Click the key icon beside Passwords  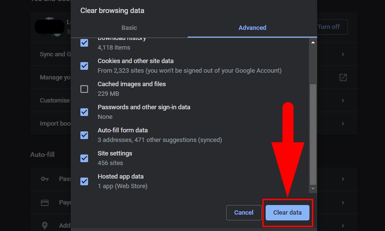tap(45, 179)
